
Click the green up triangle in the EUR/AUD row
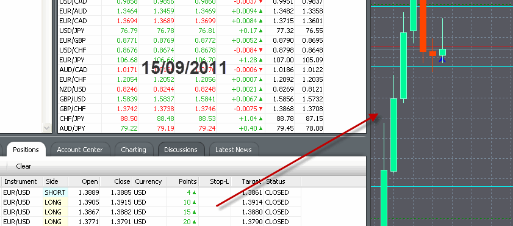tap(260, 11)
